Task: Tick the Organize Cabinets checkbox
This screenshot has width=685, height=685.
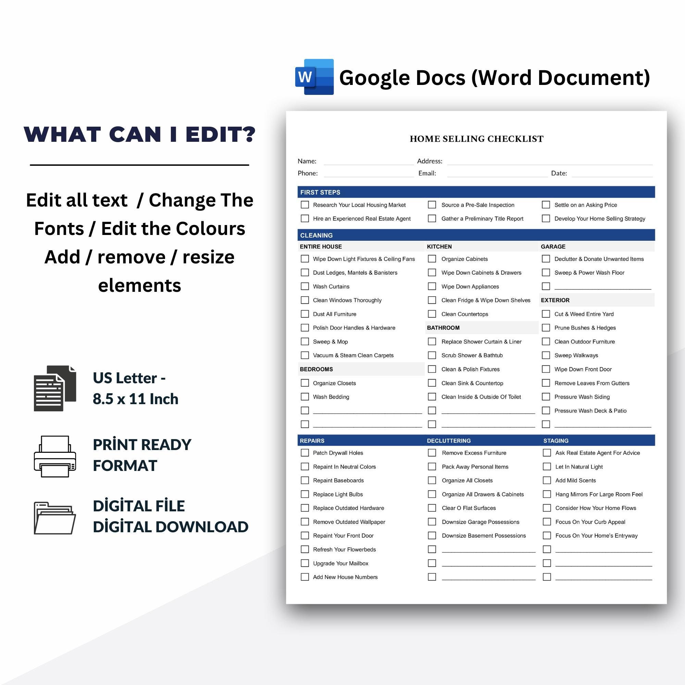Action: pos(432,259)
